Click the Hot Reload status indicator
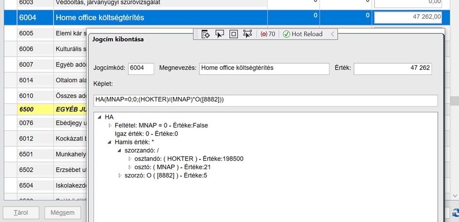 303,34
